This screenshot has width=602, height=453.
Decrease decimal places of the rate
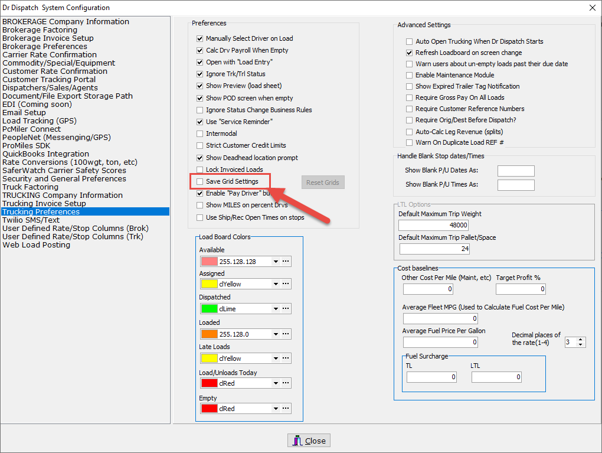tap(581, 345)
